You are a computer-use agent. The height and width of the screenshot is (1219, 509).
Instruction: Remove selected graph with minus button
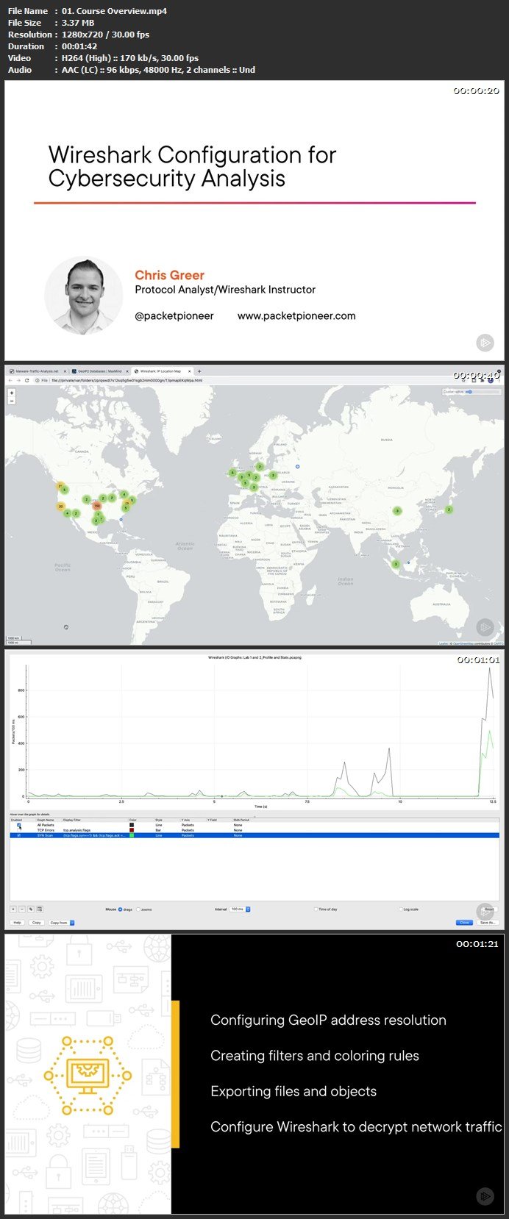tap(22, 909)
